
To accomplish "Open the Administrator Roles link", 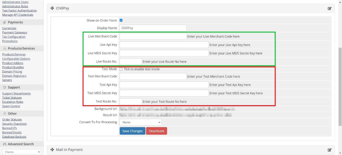I will 15,6.
